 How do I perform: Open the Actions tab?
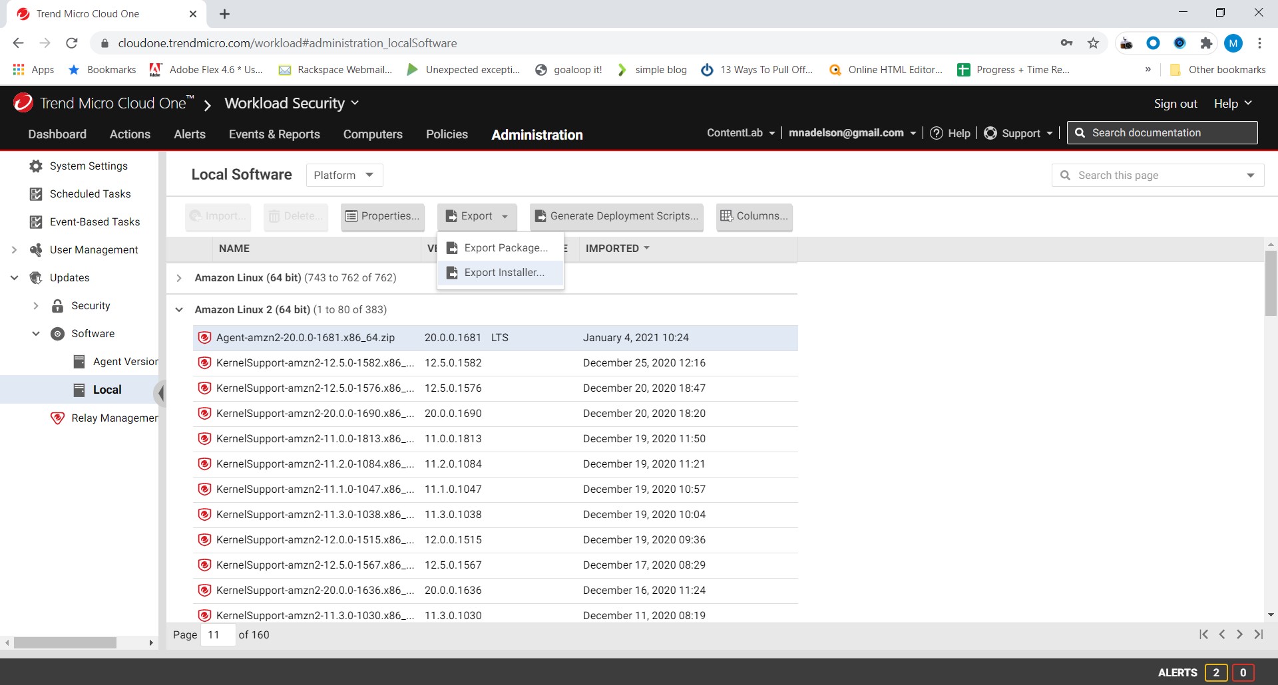tap(130, 134)
